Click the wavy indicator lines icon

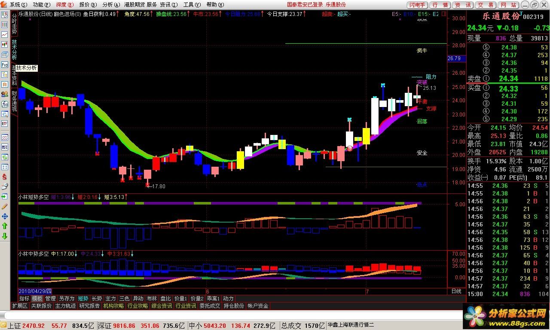(x=4, y=137)
